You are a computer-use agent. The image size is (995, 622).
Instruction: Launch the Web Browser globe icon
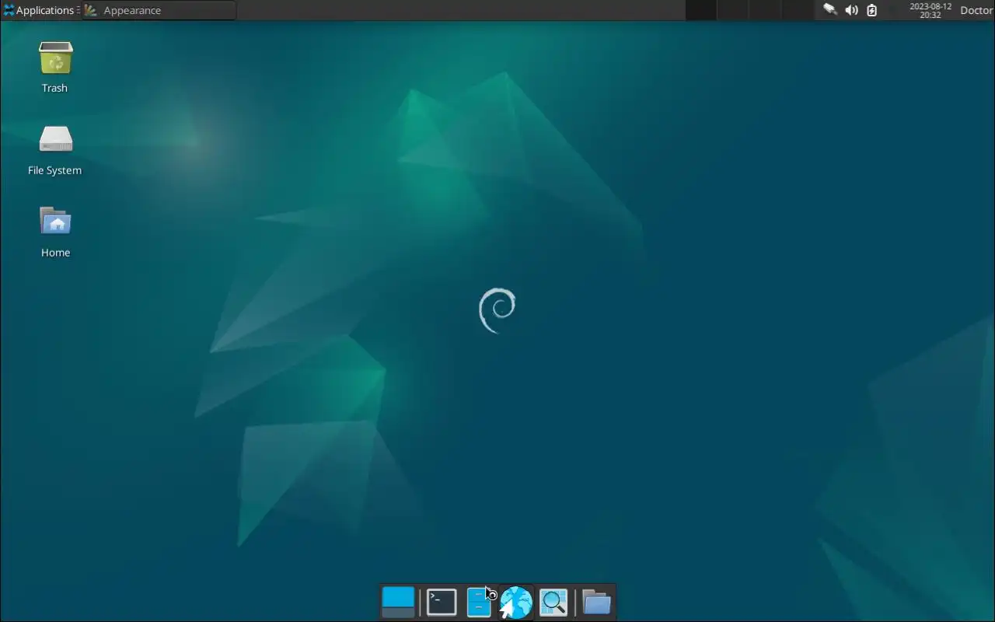click(x=516, y=603)
